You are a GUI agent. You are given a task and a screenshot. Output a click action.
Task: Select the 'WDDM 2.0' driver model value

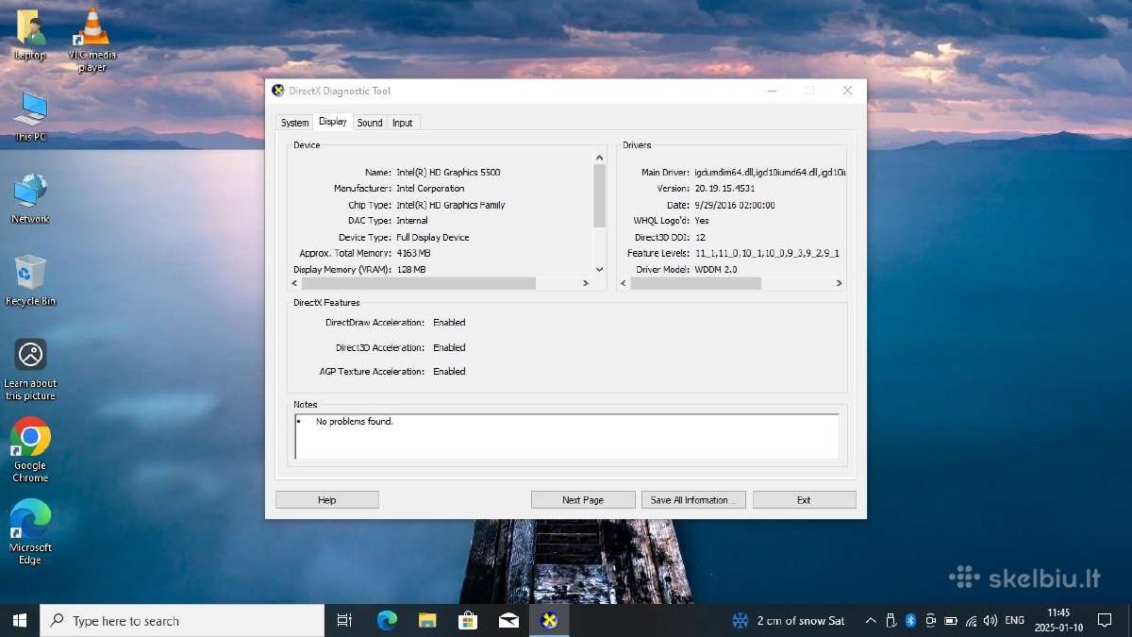click(x=715, y=270)
